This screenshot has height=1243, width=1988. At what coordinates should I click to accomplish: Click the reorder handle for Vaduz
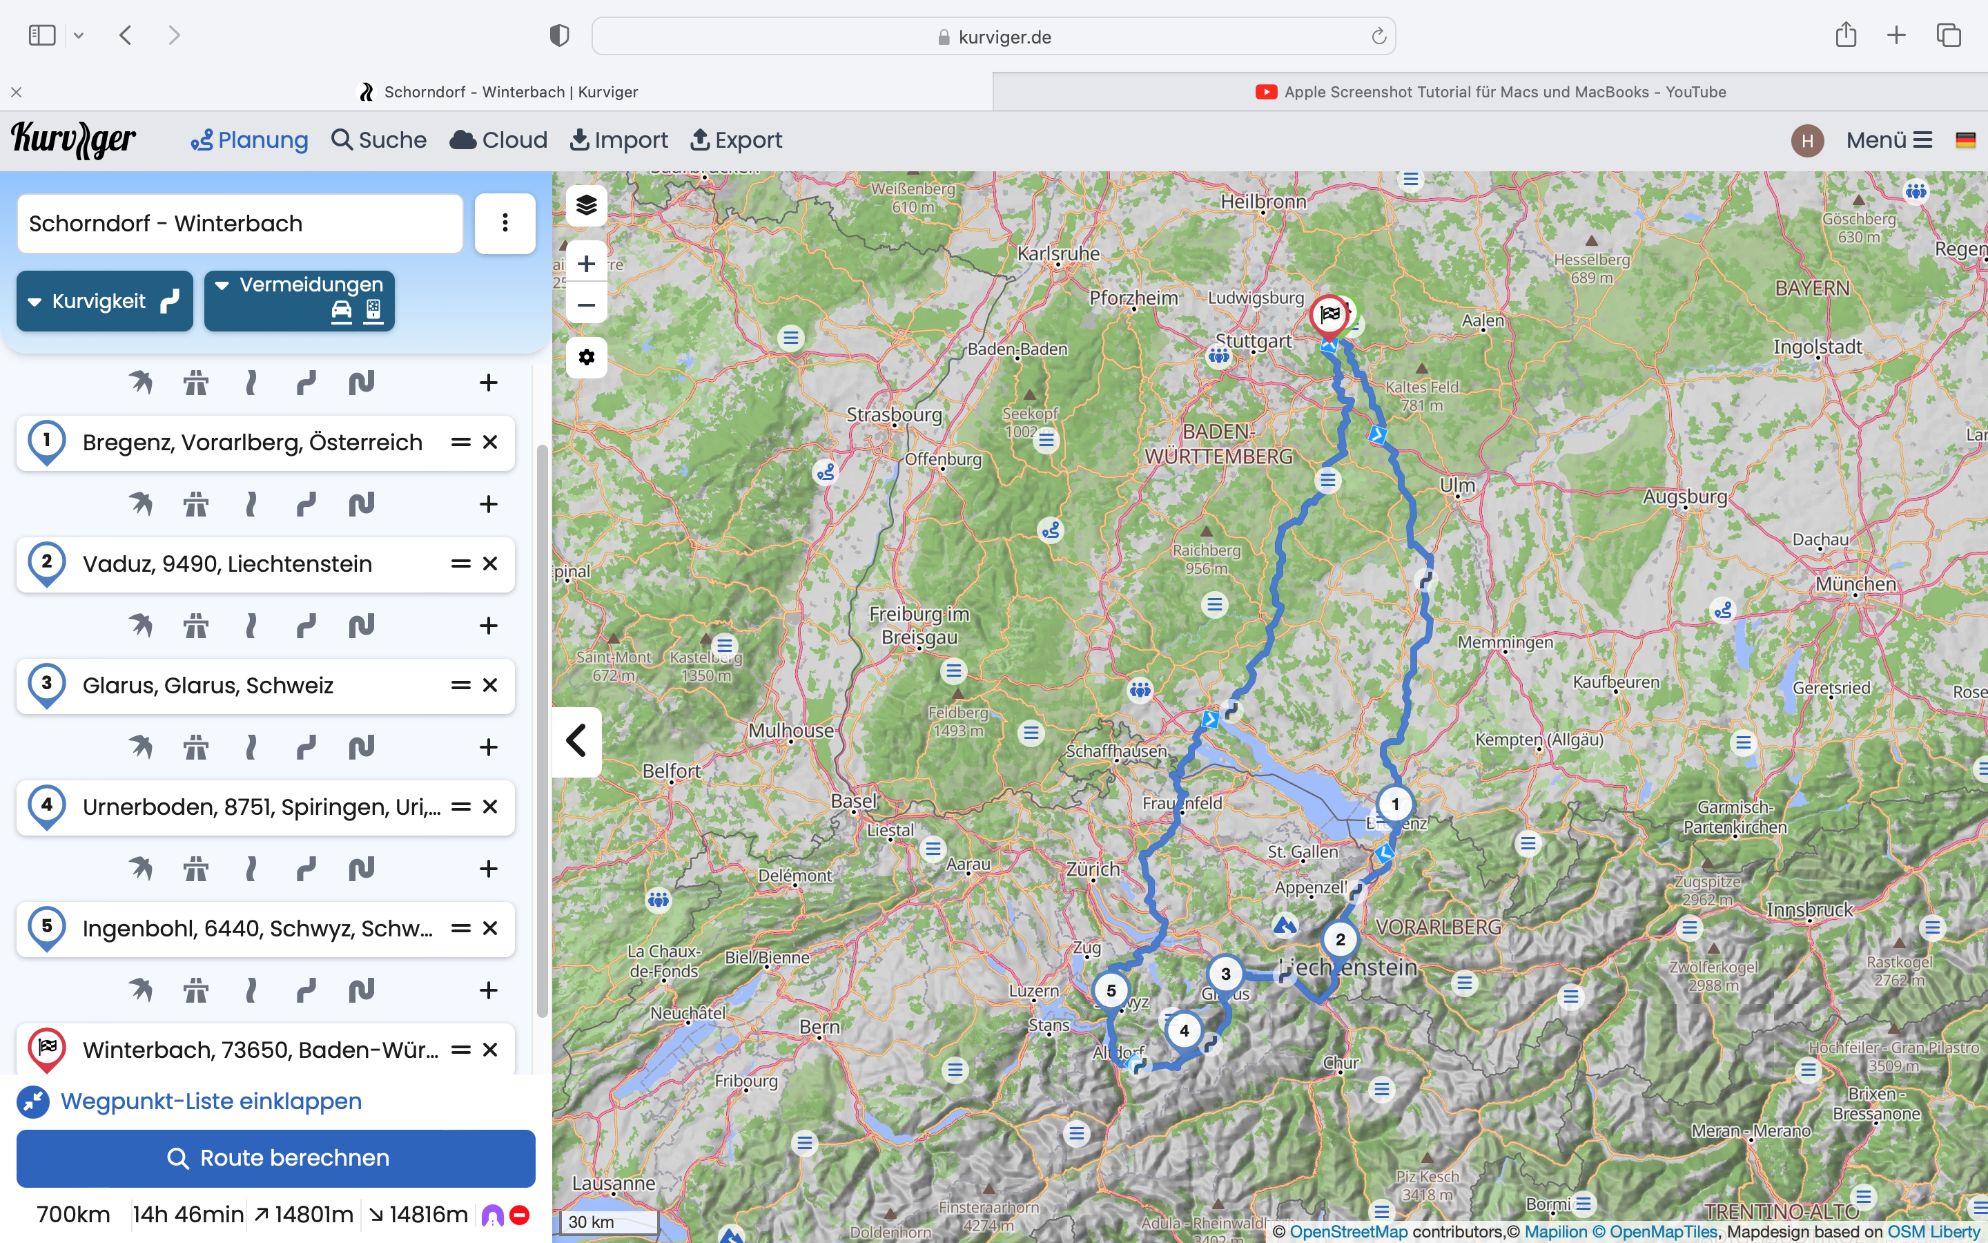coord(461,564)
